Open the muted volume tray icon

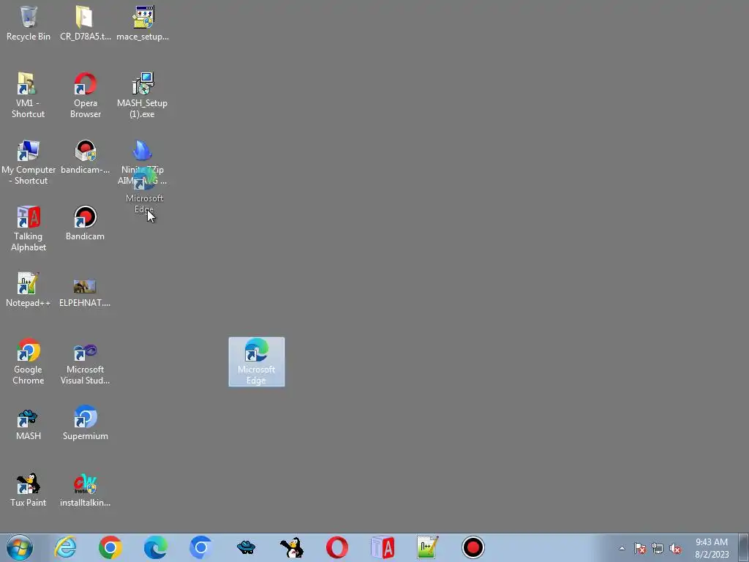(x=675, y=549)
